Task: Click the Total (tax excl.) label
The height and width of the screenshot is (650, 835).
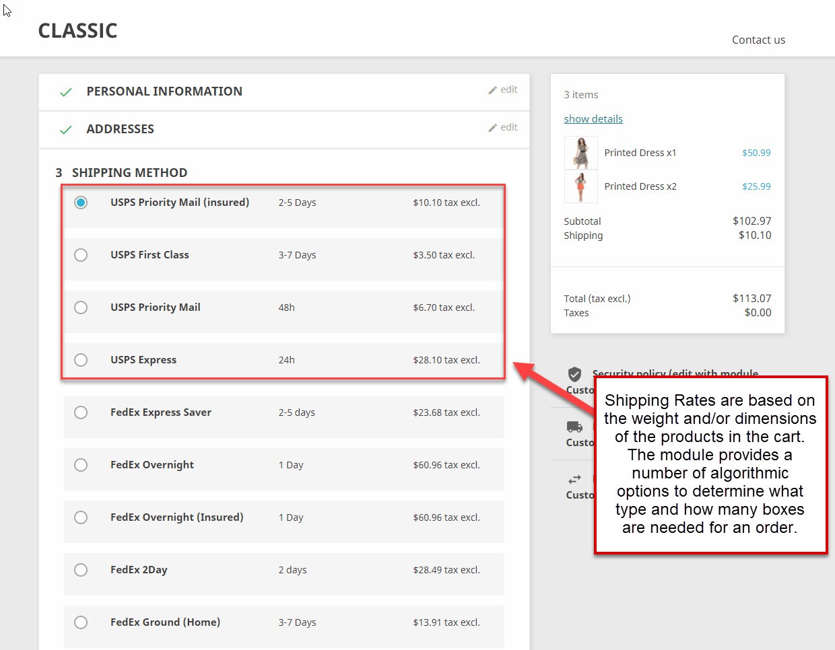Action: pyautogui.click(x=597, y=299)
